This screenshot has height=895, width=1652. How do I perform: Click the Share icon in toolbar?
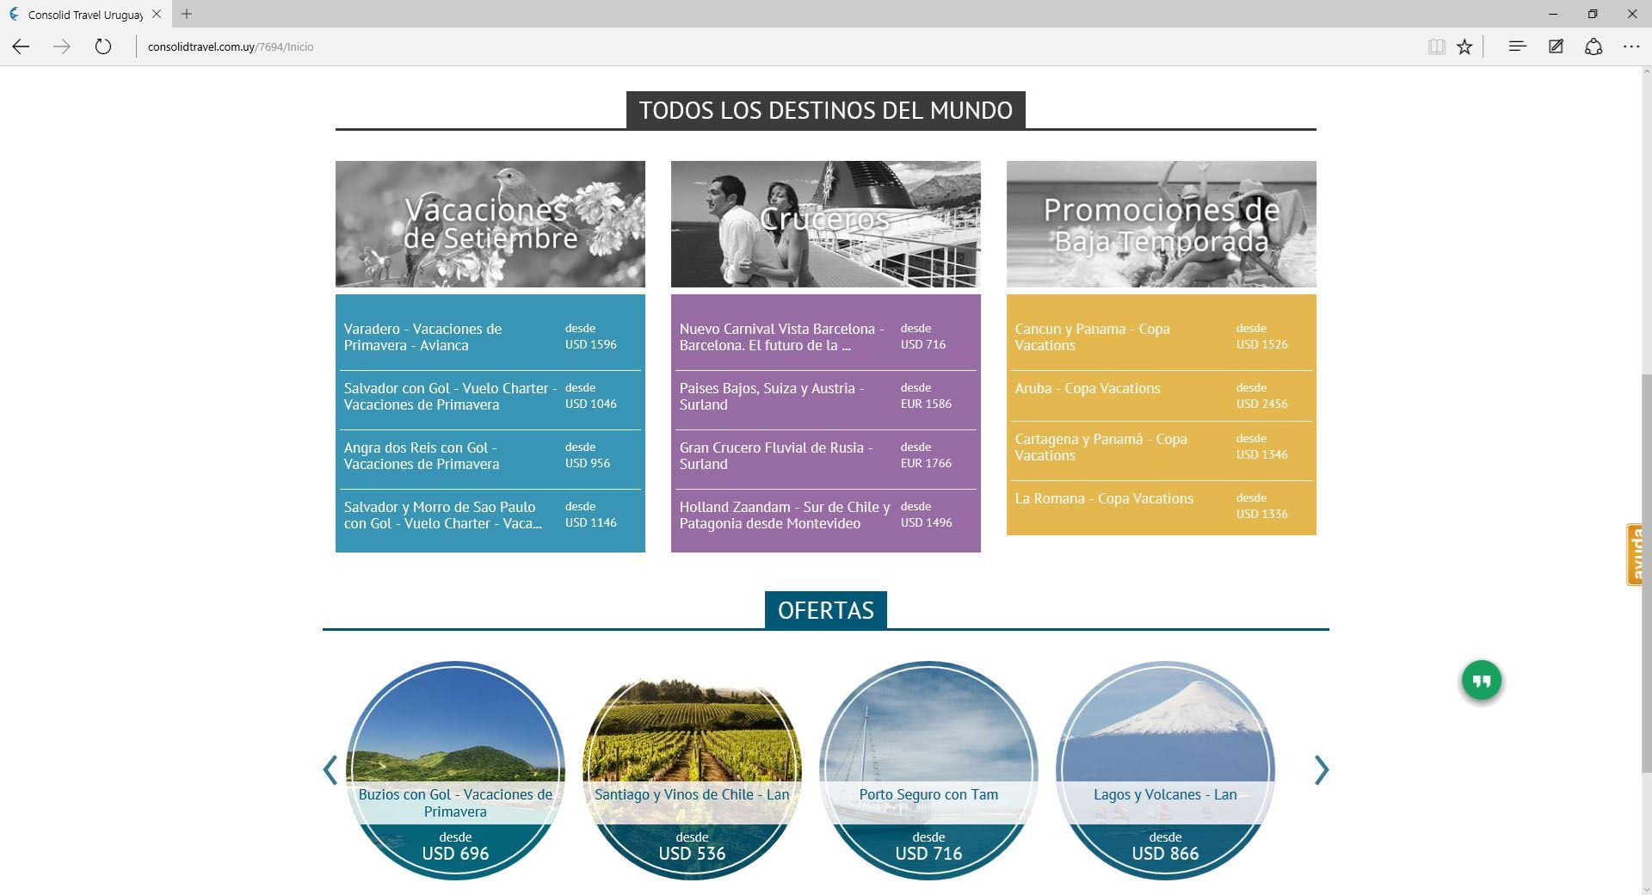click(x=1593, y=47)
